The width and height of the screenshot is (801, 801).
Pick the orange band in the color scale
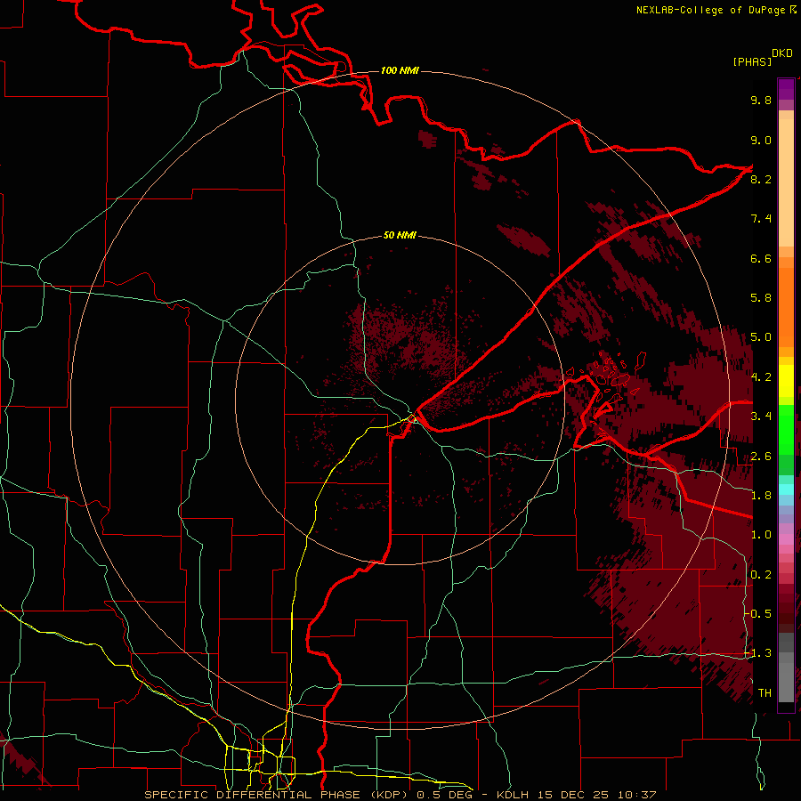click(786, 307)
